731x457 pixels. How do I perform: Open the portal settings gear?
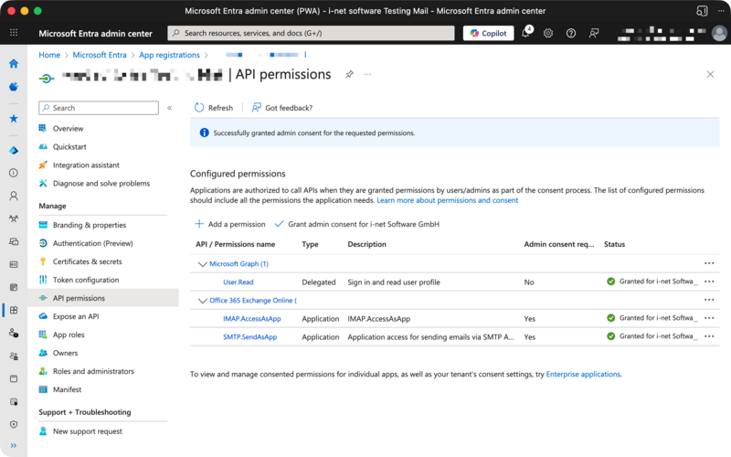pyautogui.click(x=548, y=33)
